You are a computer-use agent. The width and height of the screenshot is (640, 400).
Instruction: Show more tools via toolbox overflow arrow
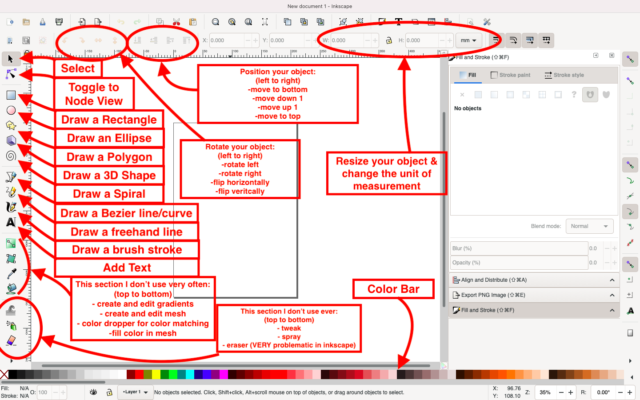click(11, 360)
